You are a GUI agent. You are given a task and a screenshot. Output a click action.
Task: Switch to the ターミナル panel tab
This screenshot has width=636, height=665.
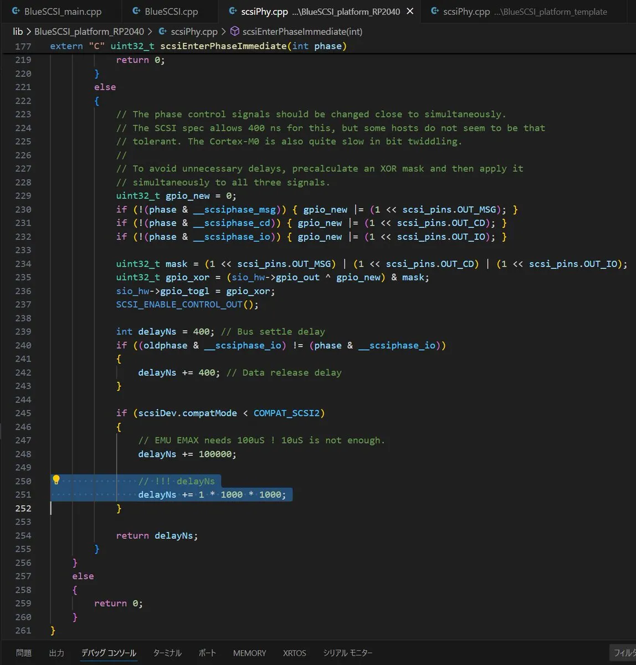[x=167, y=653]
